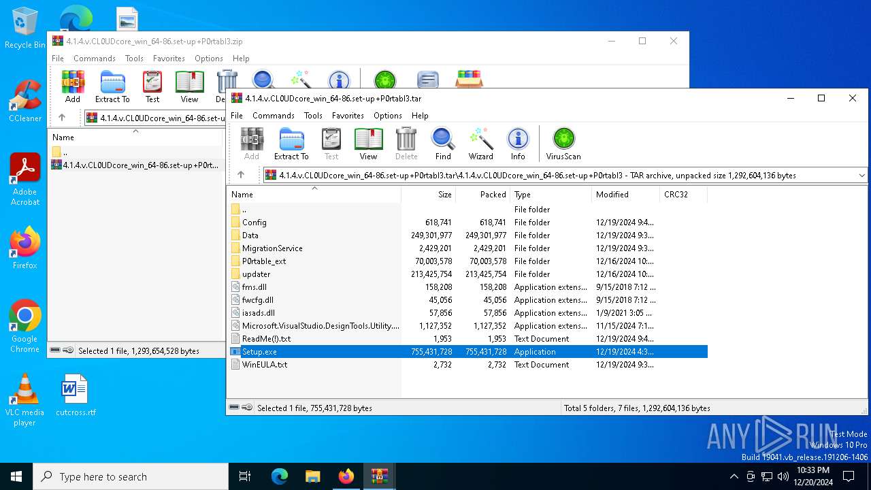
Task: Select the CCleaner desktop shortcut
Action: (25, 101)
